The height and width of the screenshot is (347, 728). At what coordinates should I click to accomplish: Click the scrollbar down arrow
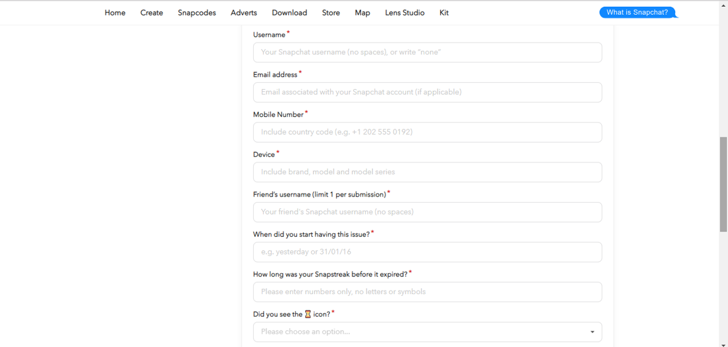[x=723, y=344]
